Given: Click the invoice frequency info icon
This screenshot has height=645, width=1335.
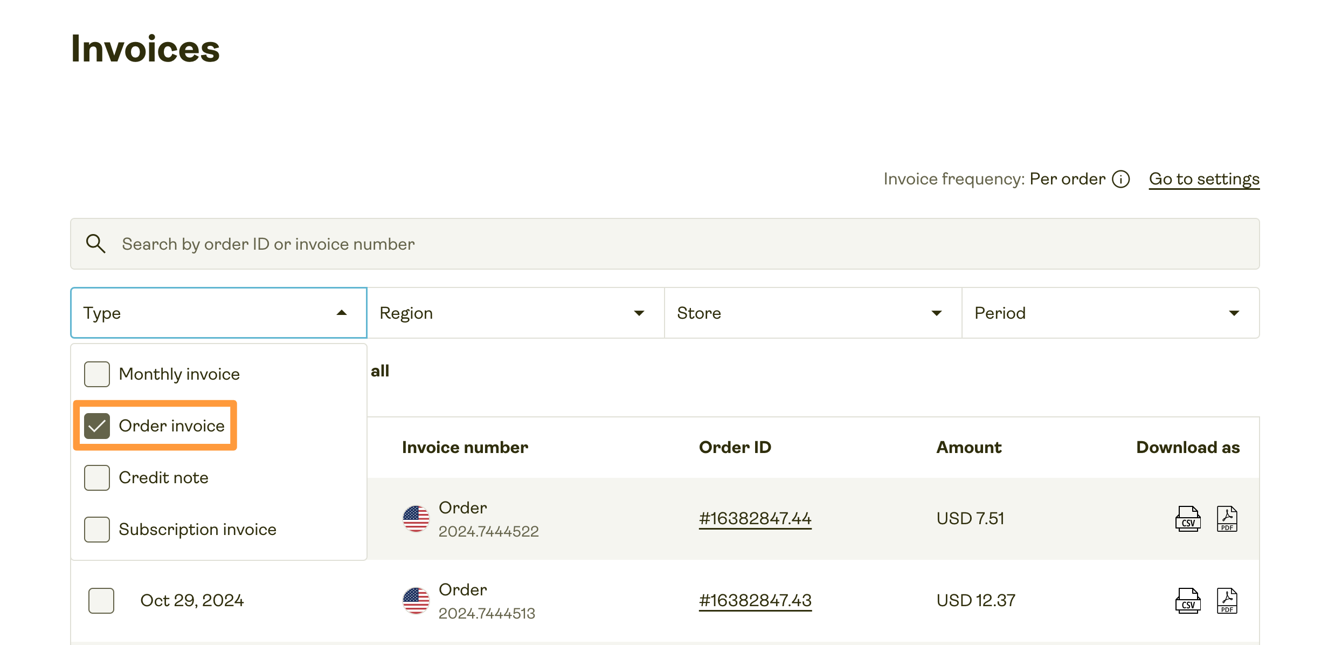Looking at the screenshot, I should pos(1121,179).
